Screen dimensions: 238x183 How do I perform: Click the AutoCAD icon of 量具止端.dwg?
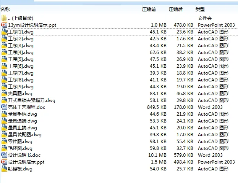pyautogui.click(x=4, y=127)
